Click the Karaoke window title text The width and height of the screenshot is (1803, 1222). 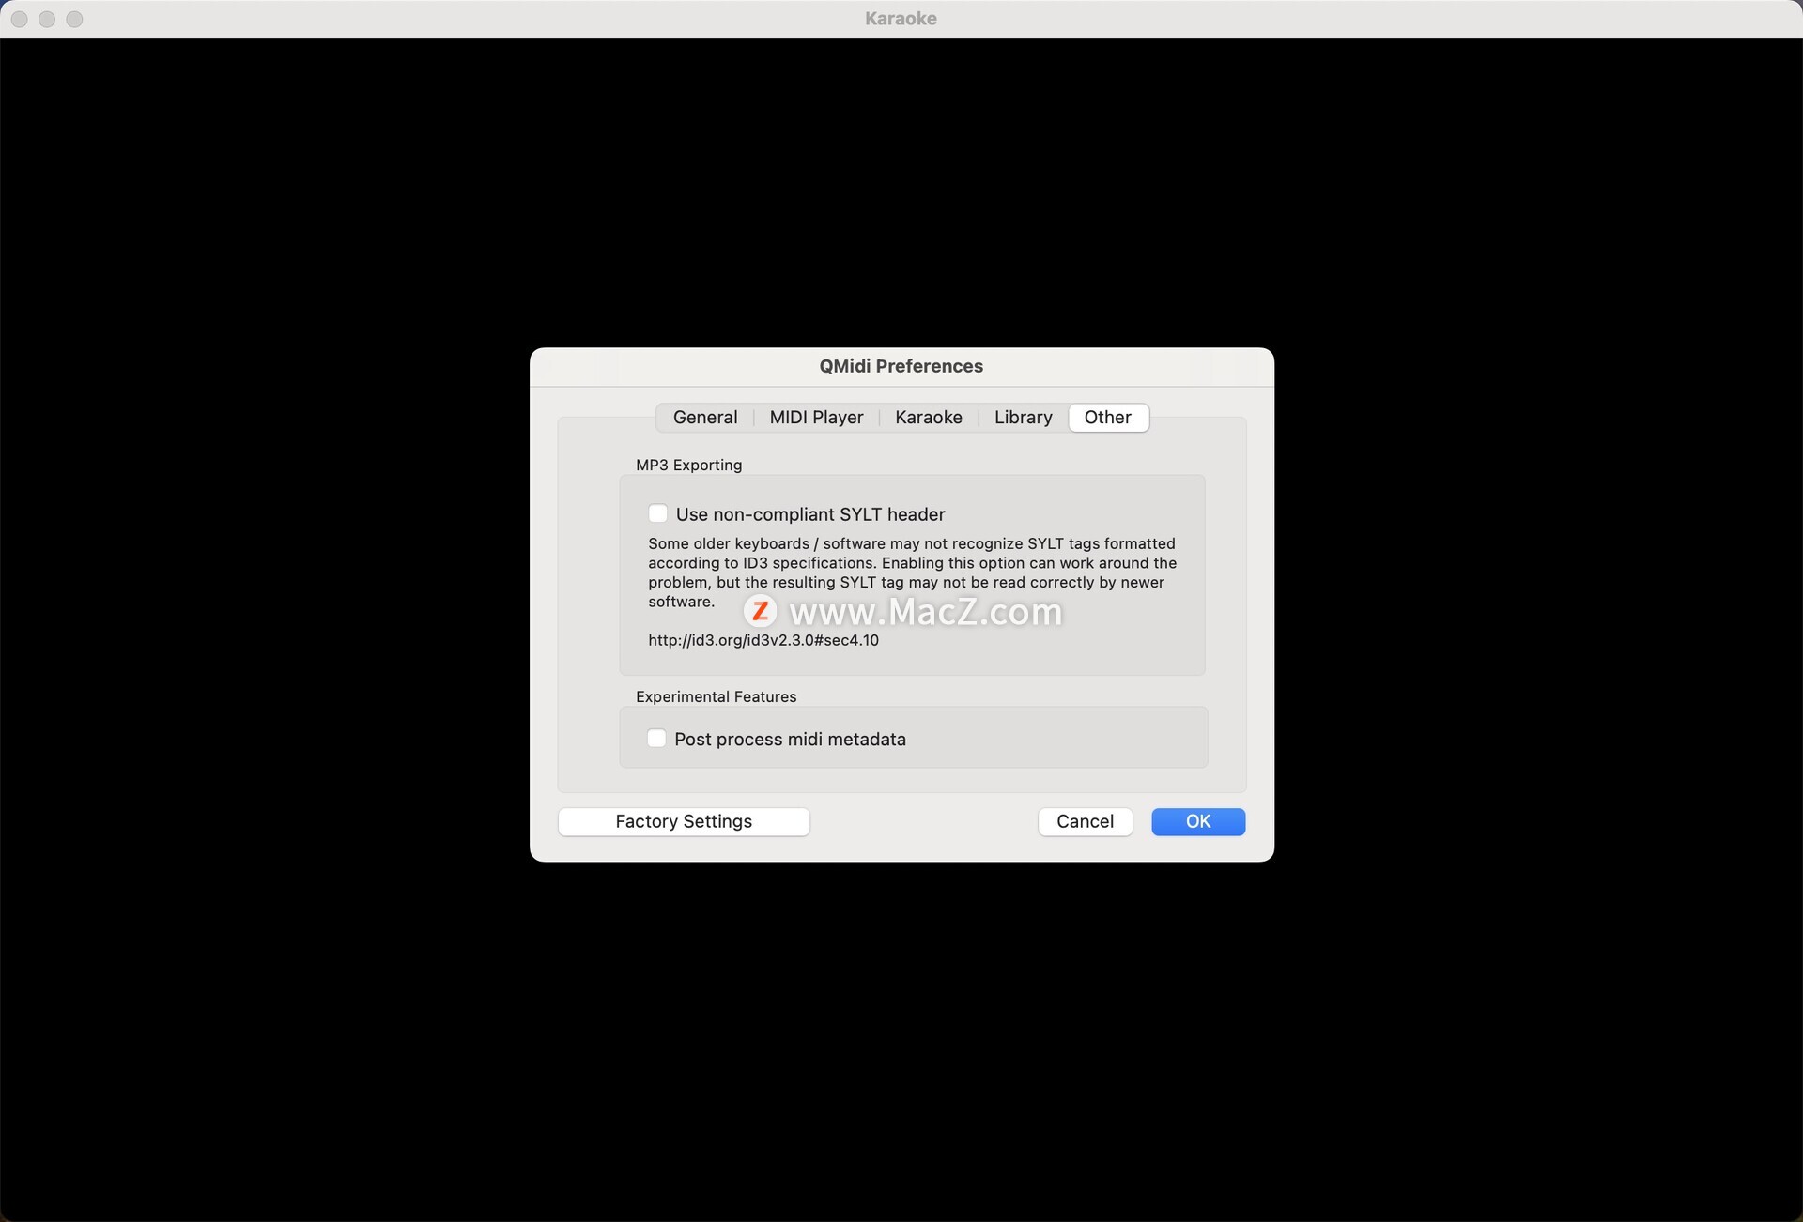[901, 19]
